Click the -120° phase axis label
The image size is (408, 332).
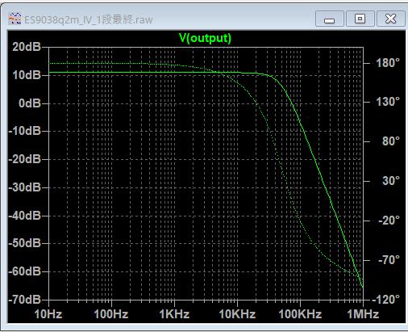pyautogui.click(x=385, y=299)
